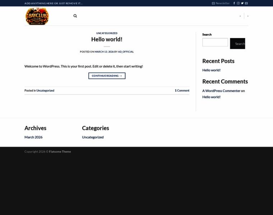This screenshot has width=273, height=215.
Task: Open the Instagram social icon
Action: coord(238,3)
